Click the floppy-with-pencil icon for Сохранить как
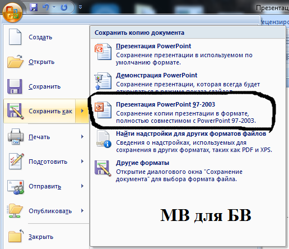This screenshot has height=249, width=289. [15, 111]
